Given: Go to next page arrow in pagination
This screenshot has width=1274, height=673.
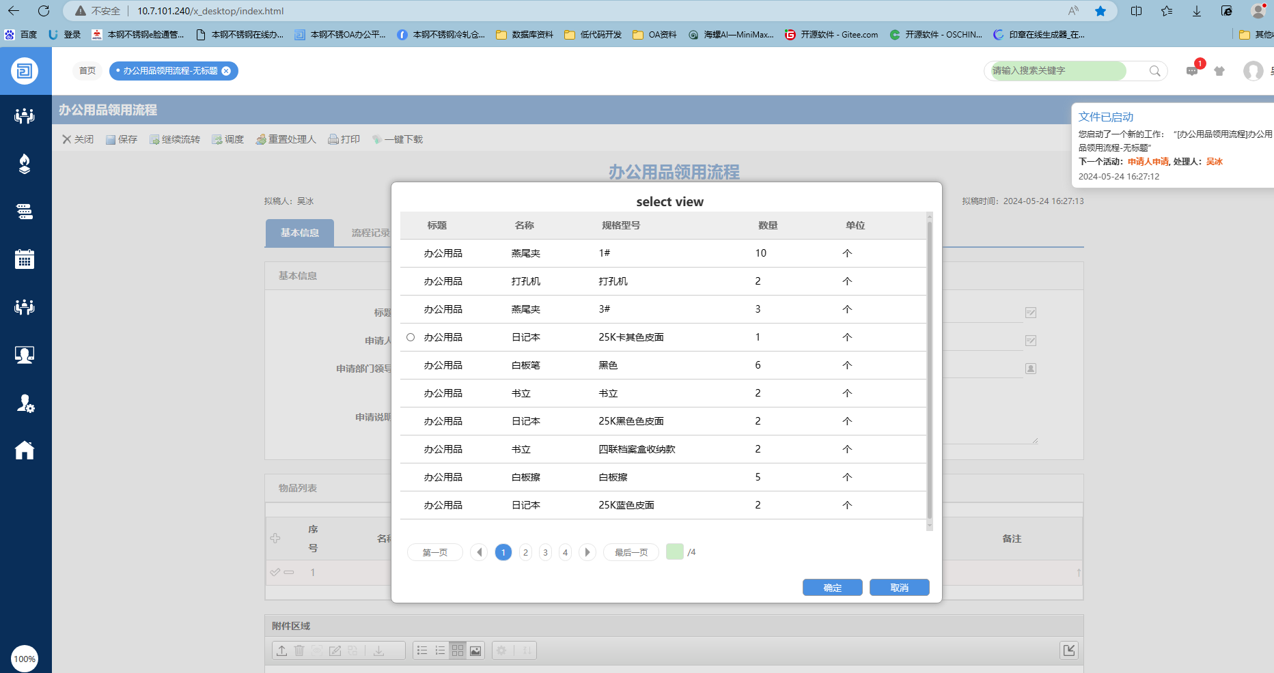Looking at the screenshot, I should pyautogui.click(x=587, y=552).
